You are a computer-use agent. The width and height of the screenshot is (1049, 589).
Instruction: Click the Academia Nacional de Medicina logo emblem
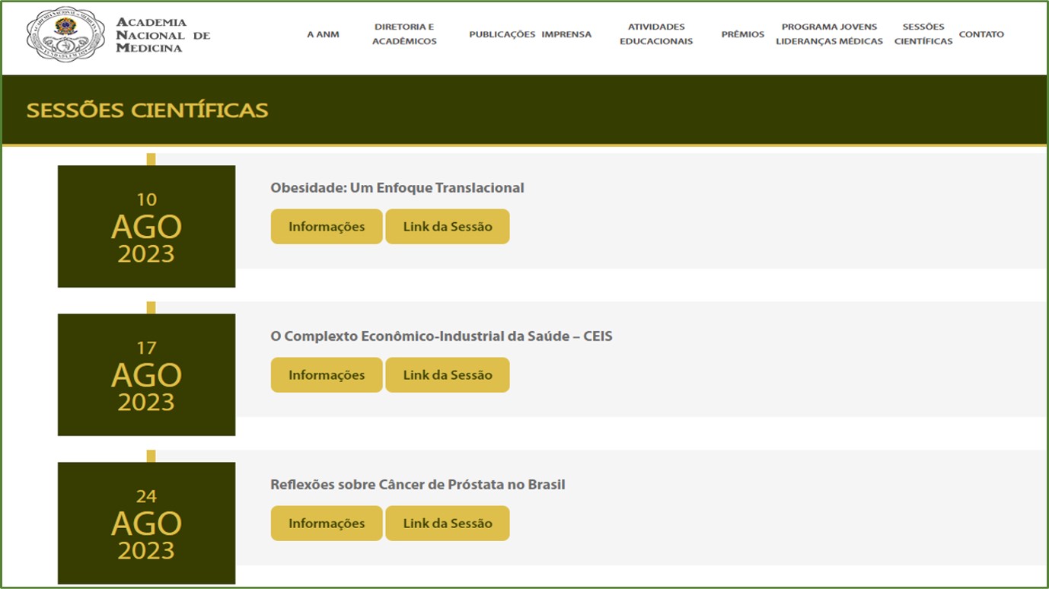(x=65, y=34)
